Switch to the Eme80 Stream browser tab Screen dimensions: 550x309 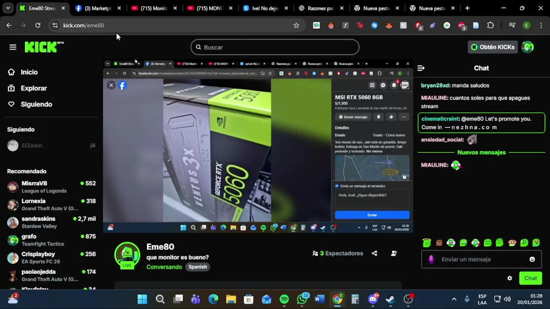tap(41, 8)
